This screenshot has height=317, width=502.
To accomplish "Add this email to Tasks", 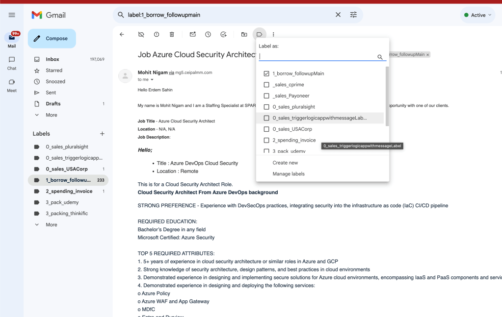I will [223, 34].
